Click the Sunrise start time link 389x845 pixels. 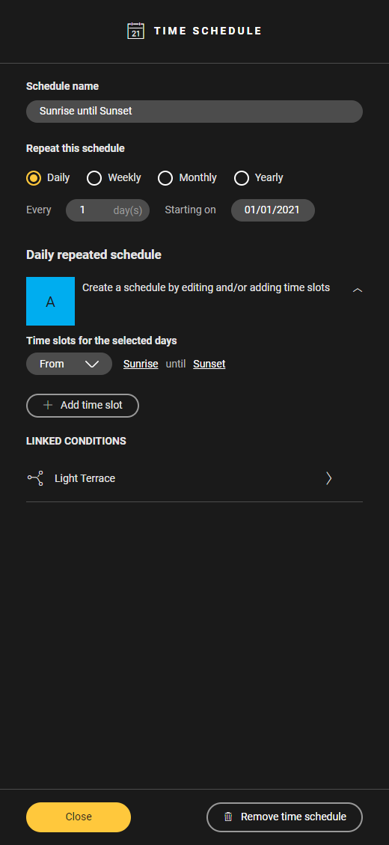pyautogui.click(x=141, y=364)
